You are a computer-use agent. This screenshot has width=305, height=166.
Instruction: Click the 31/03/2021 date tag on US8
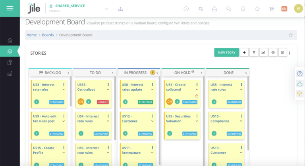point(145,102)
